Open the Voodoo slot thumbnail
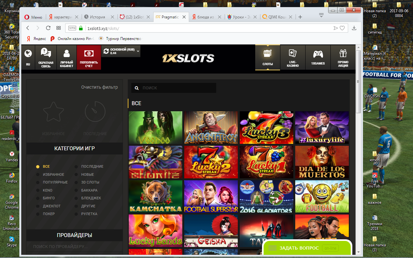 [156, 127]
